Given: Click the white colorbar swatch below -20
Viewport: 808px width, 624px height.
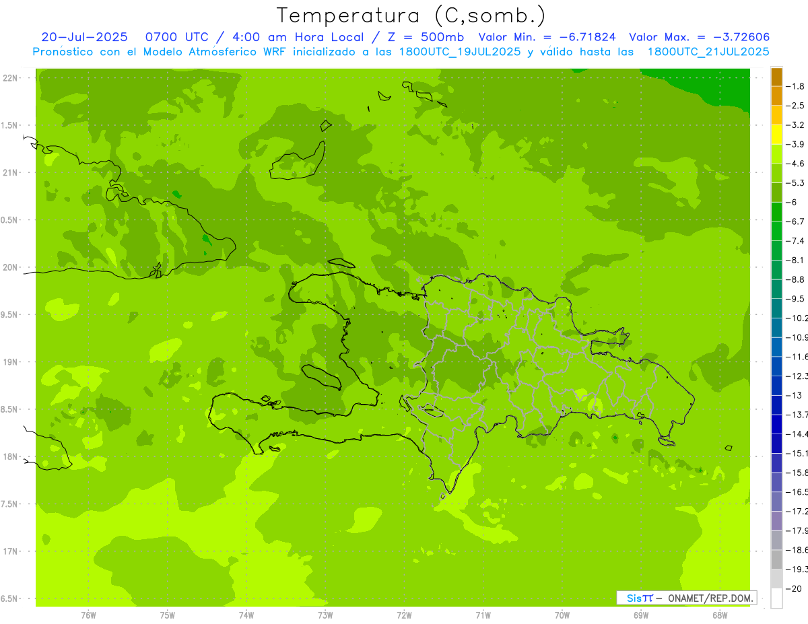Looking at the screenshot, I should point(776,598).
